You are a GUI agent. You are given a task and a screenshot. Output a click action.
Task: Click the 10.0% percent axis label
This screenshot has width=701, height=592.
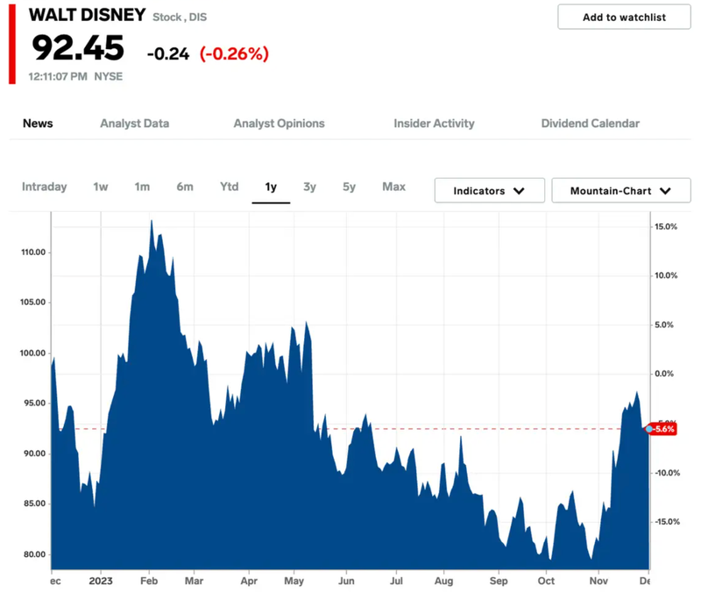click(x=666, y=275)
